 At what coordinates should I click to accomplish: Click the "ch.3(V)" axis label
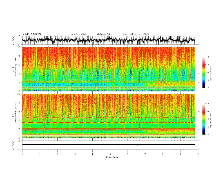click(x=14, y=145)
